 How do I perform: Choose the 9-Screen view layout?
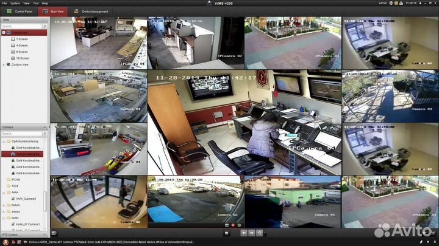[22, 52]
